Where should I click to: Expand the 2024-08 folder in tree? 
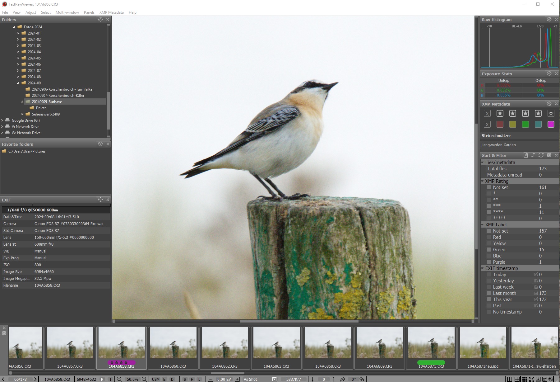18,77
